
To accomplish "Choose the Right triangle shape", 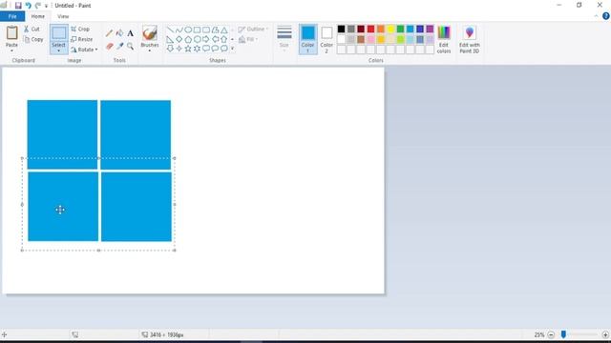I will pyautogui.click(x=170, y=39).
